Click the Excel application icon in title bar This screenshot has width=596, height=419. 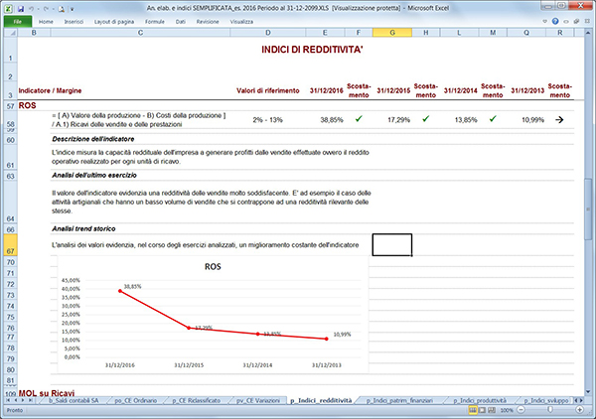(7, 6)
